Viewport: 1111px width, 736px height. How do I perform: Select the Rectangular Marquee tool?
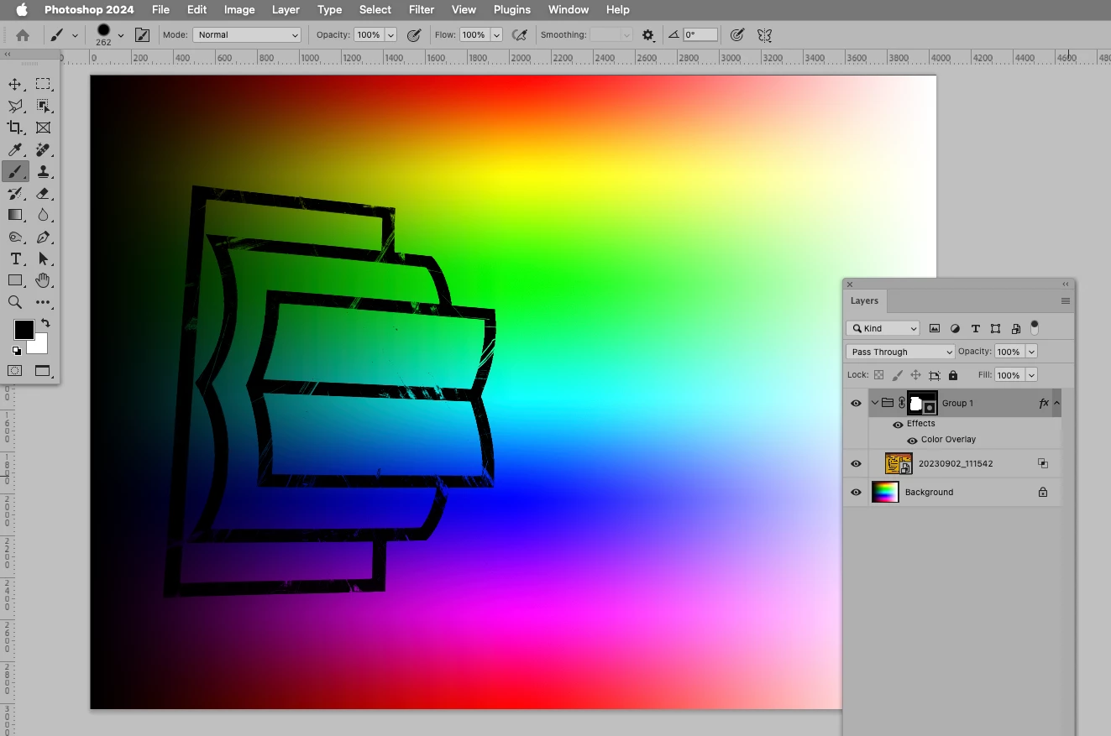[43, 84]
